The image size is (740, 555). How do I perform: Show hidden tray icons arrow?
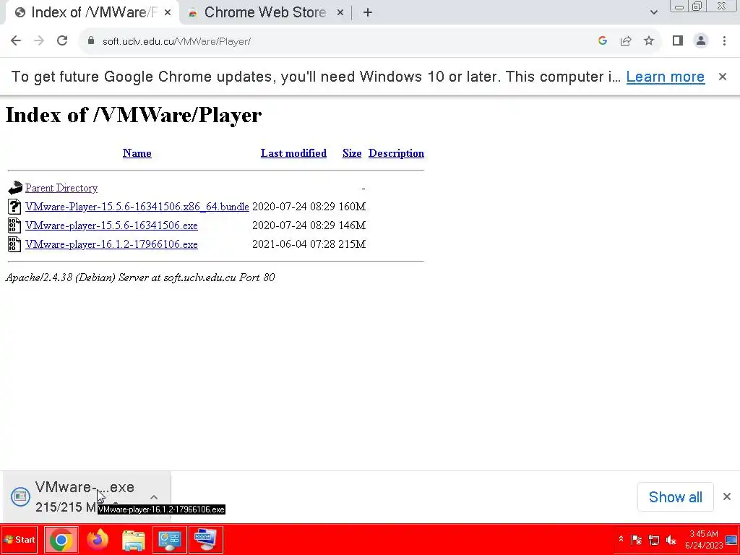click(x=621, y=539)
